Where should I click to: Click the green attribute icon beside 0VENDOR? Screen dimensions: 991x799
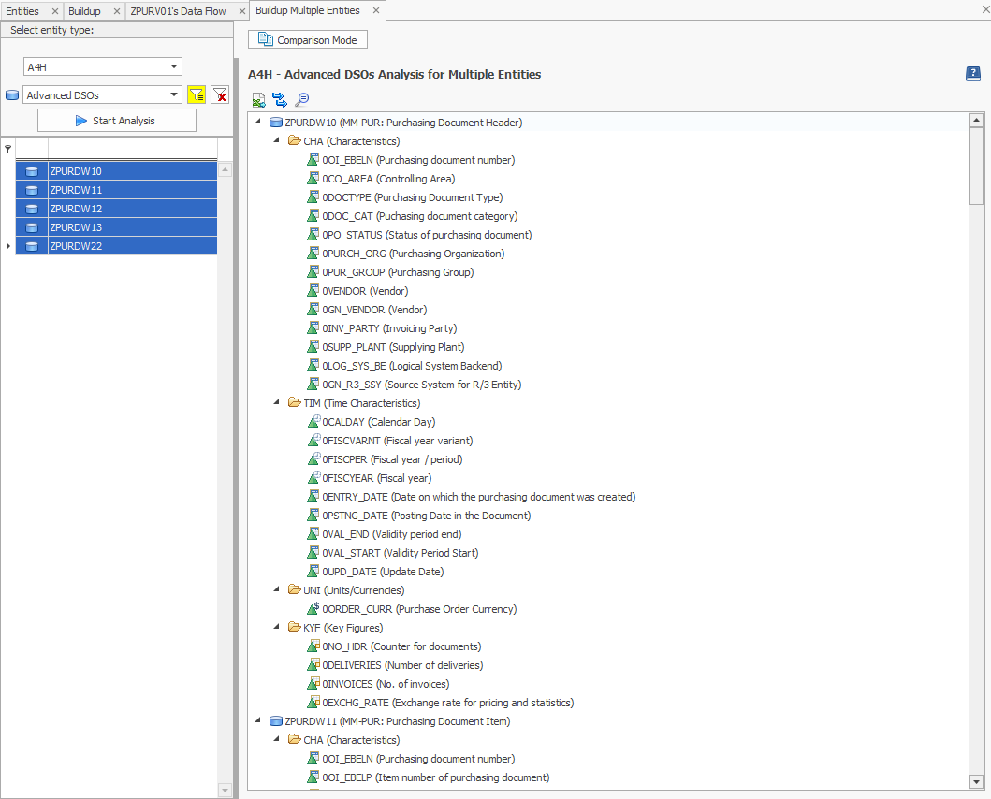(313, 291)
